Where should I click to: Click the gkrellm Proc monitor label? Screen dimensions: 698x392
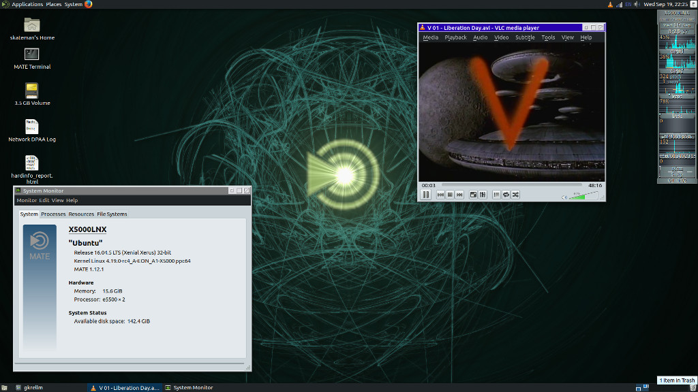(677, 96)
